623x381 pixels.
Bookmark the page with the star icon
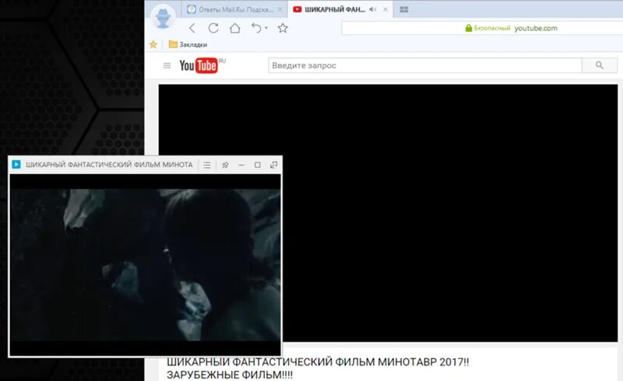(283, 28)
